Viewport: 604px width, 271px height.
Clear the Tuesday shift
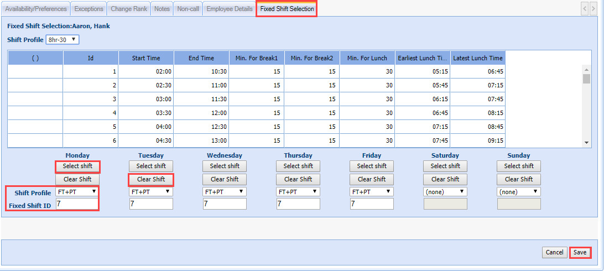[x=151, y=179]
